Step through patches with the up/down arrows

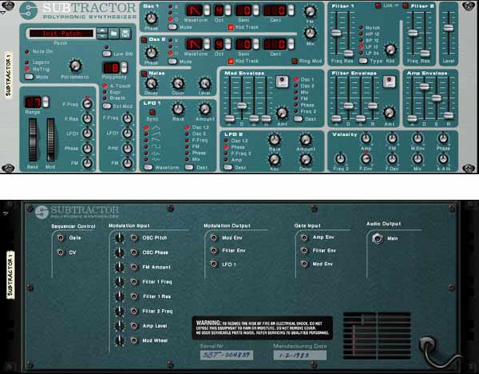pyautogui.click(x=102, y=34)
